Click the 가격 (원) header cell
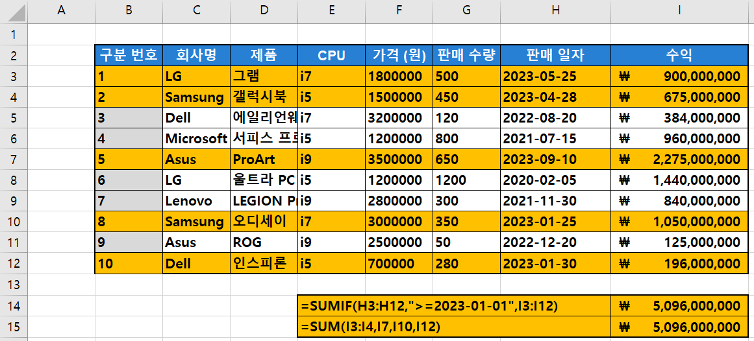Screen dimensions: 754x341 coord(399,55)
